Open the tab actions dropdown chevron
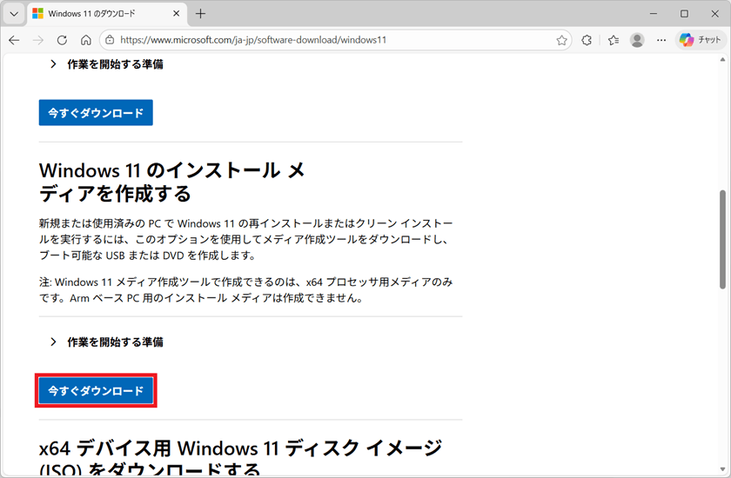Viewport: 731px width, 478px height. (x=13, y=14)
